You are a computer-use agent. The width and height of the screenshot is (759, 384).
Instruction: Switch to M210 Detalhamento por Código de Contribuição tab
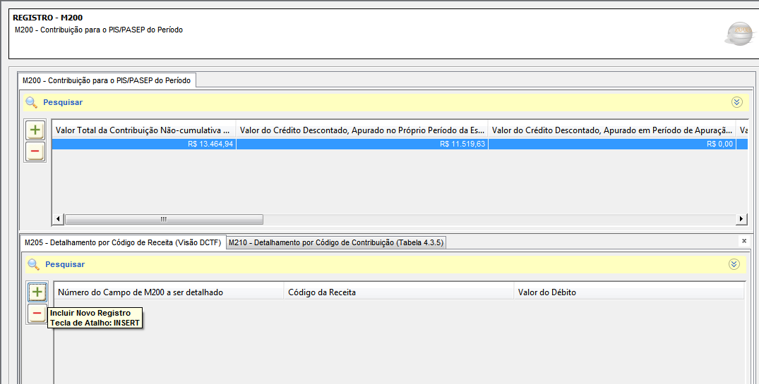click(336, 242)
